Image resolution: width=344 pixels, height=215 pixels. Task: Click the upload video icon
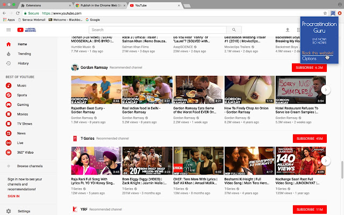(288, 30)
